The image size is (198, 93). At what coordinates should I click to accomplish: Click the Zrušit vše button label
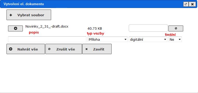(66, 49)
